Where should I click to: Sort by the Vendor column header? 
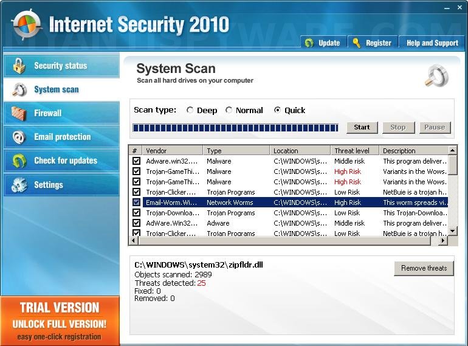click(173, 150)
